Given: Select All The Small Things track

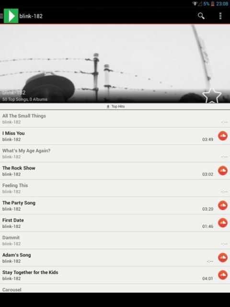Looking at the screenshot, I should (x=115, y=118).
